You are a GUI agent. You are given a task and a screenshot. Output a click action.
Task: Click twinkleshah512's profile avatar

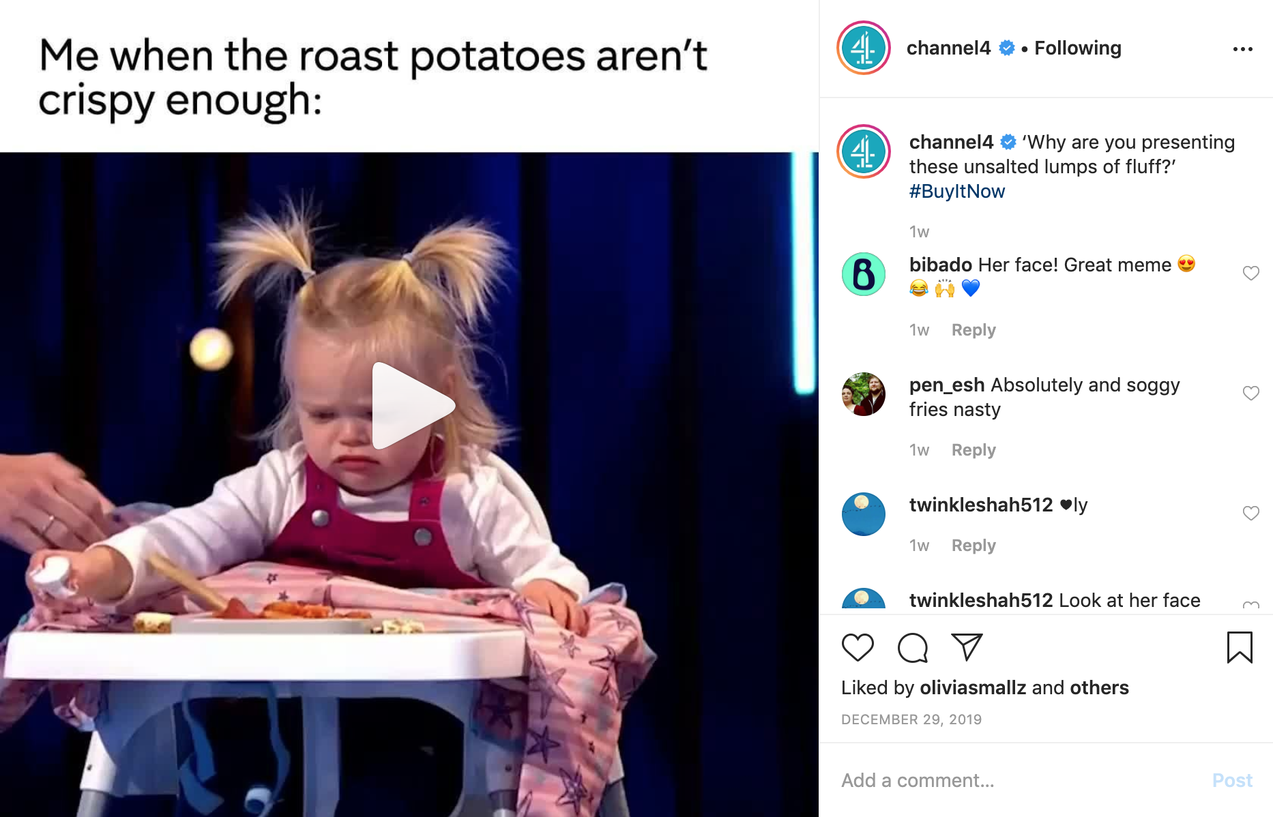coord(864,514)
